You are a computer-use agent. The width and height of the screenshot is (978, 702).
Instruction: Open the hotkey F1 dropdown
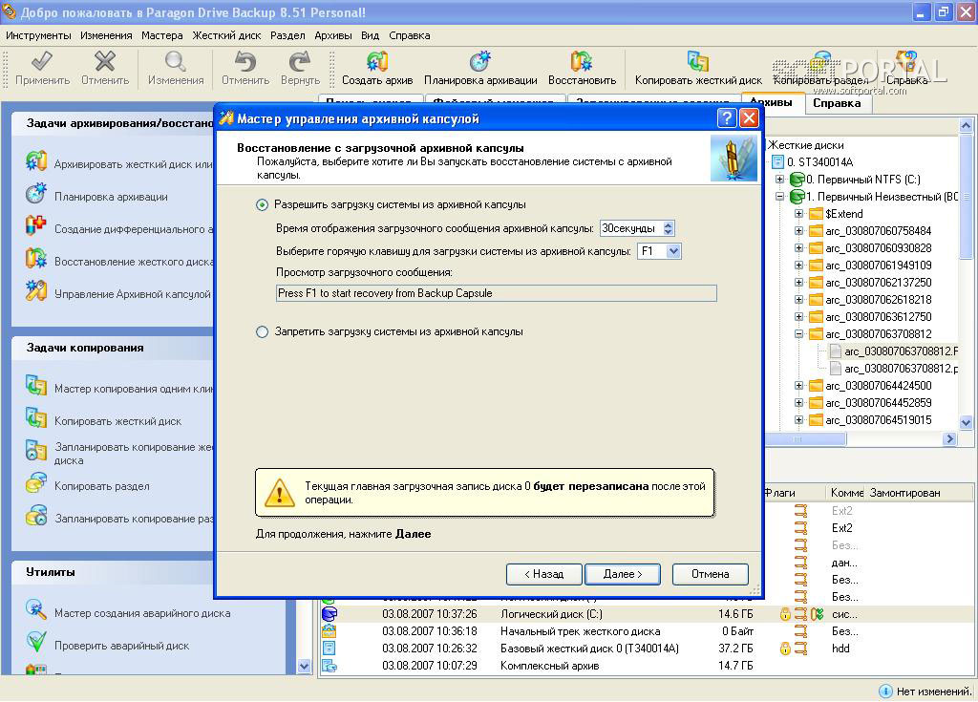[x=673, y=251]
